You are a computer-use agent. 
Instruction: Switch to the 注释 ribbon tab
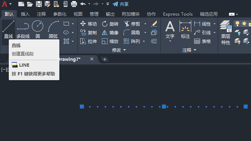[41, 14]
